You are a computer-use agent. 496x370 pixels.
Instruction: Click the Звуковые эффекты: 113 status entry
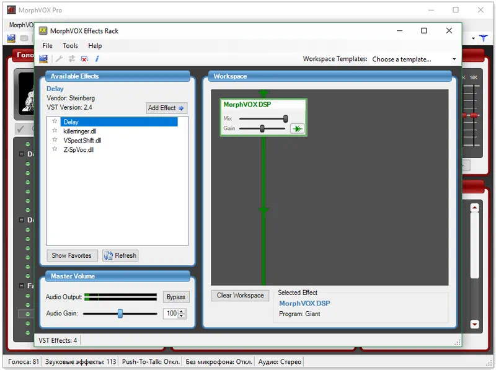(81, 361)
